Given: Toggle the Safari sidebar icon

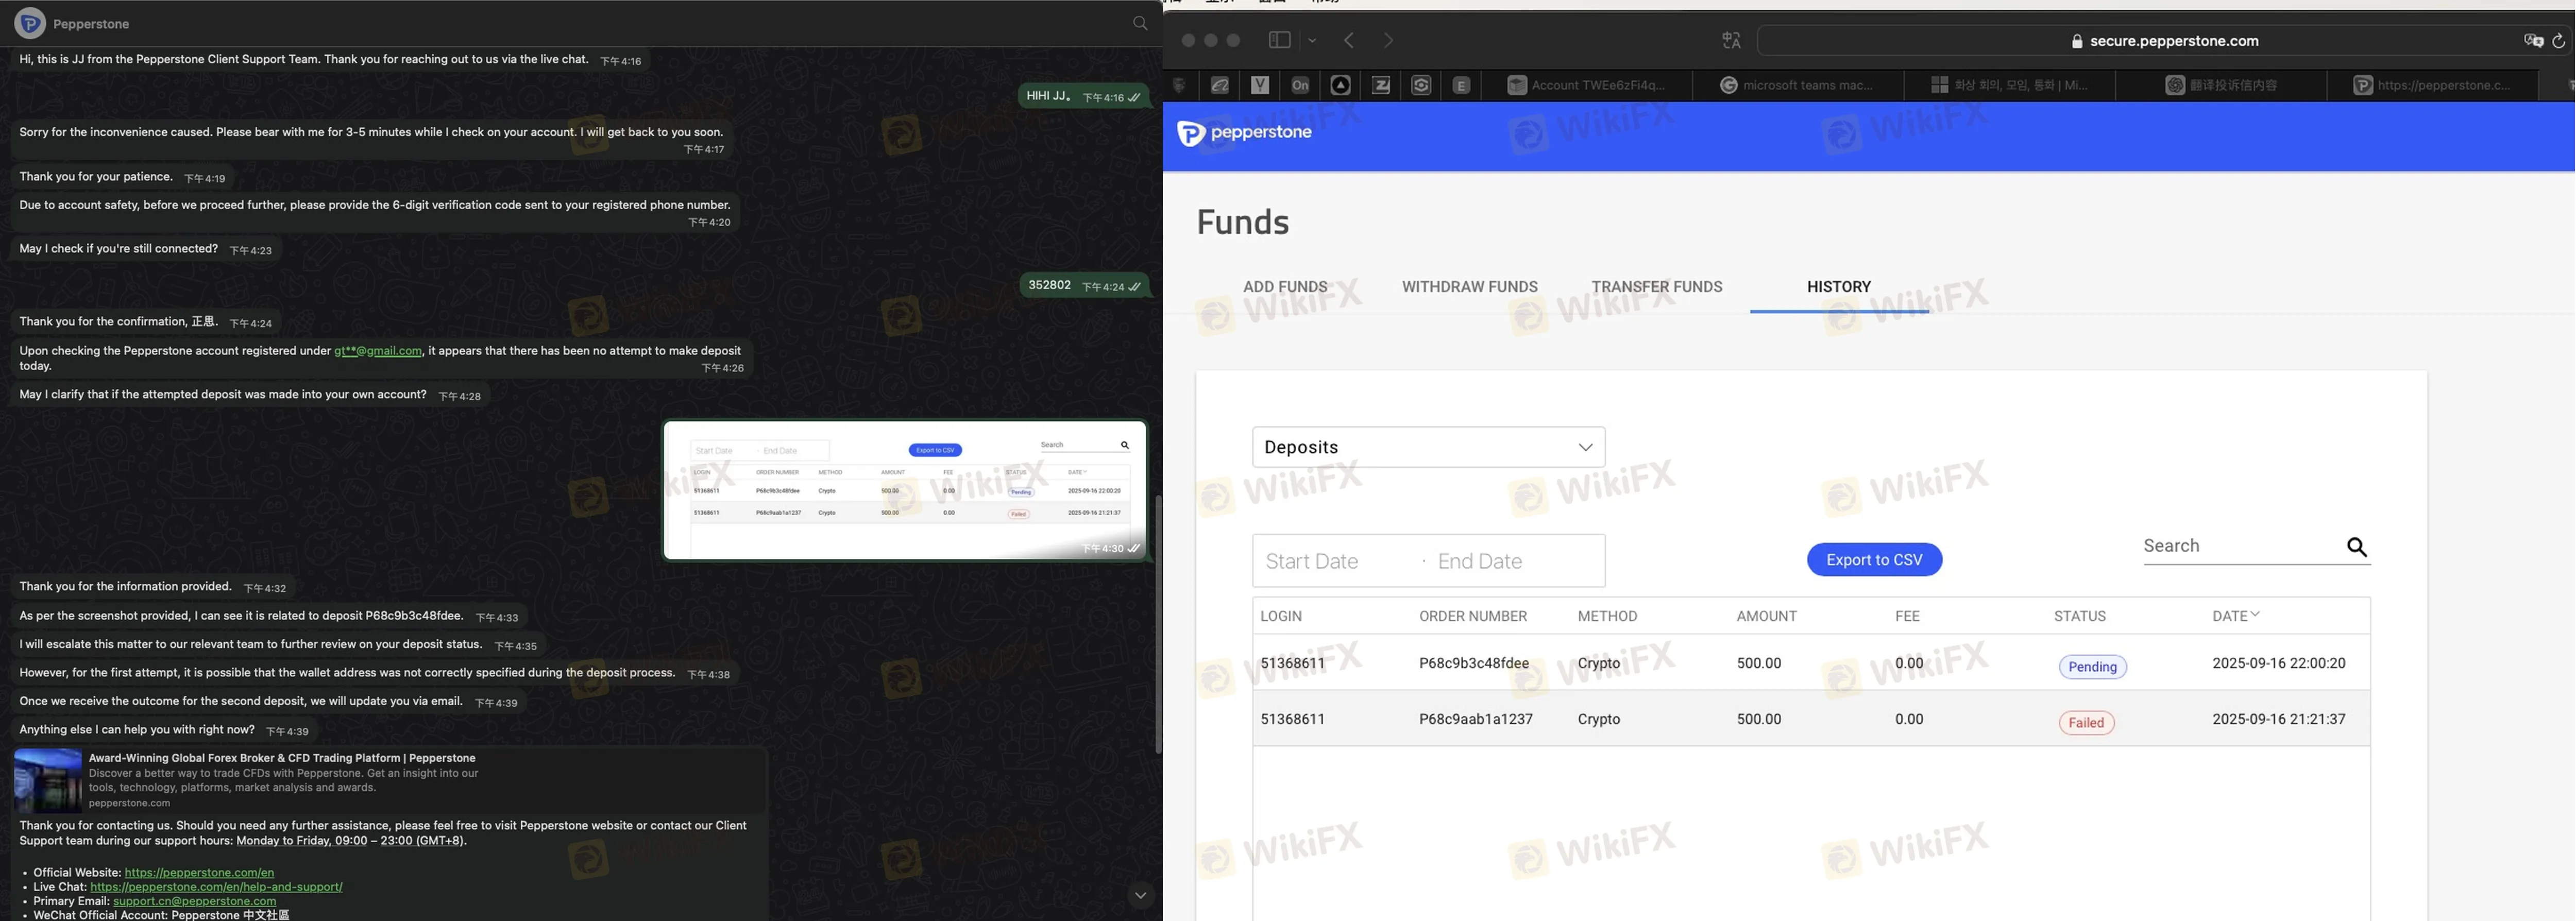Looking at the screenshot, I should tap(1279, 40).
